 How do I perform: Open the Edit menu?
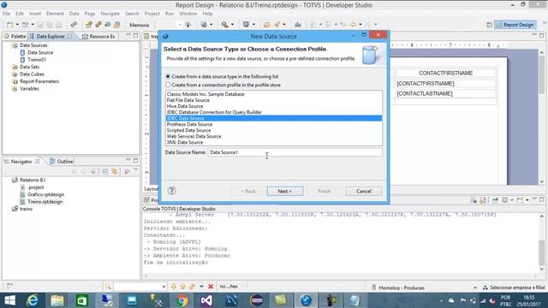[20, 14]
